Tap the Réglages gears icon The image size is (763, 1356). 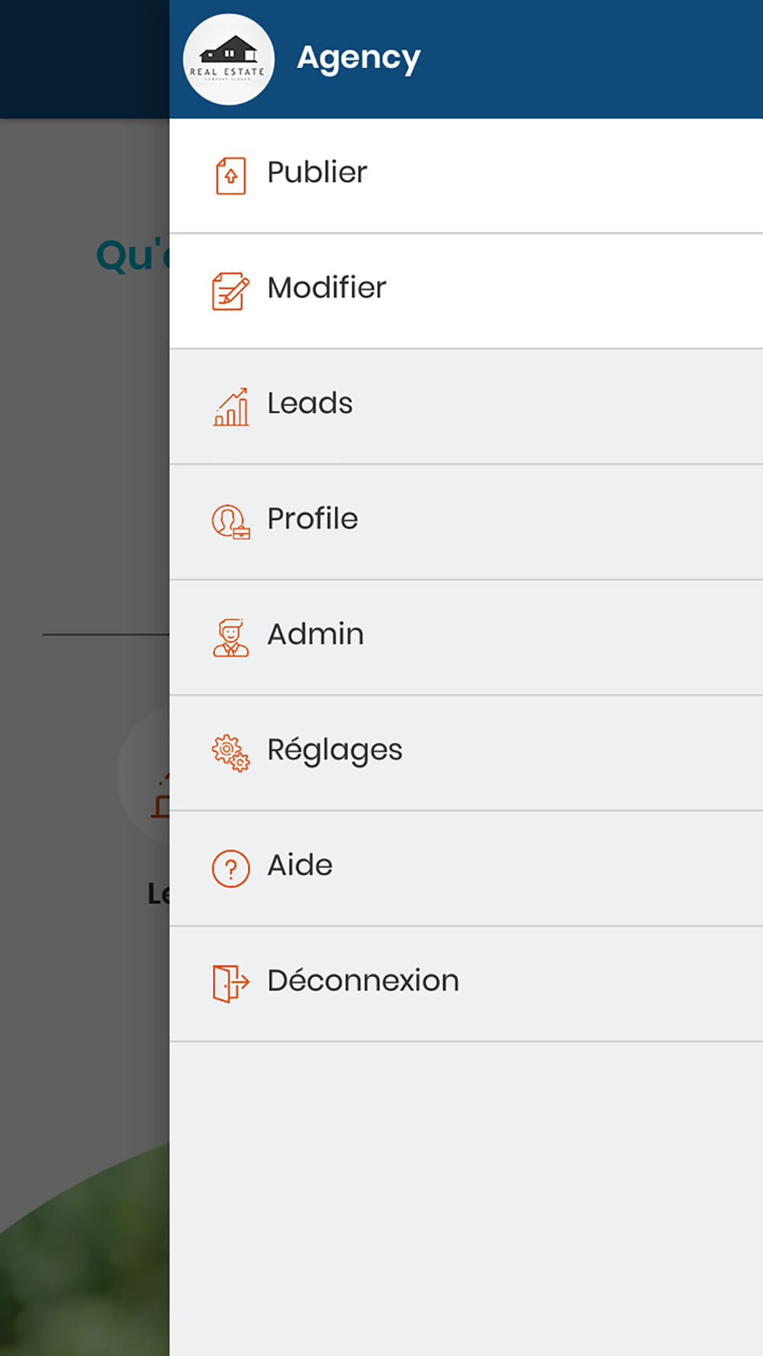[x=230, y=754]
